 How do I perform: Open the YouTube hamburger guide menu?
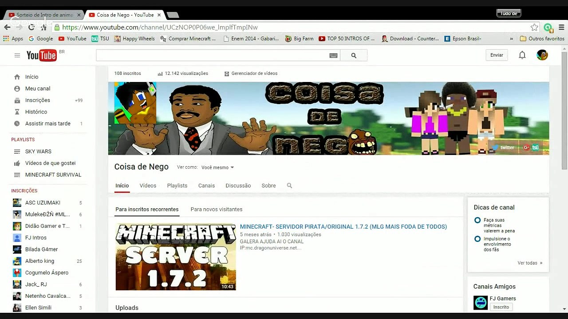pyautogui.click(x=17, y=55)
